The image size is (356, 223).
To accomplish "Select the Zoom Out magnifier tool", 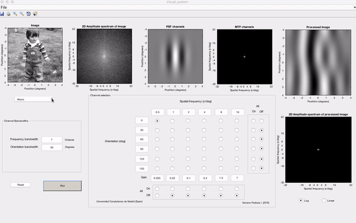I will click(x=21, y=14).
